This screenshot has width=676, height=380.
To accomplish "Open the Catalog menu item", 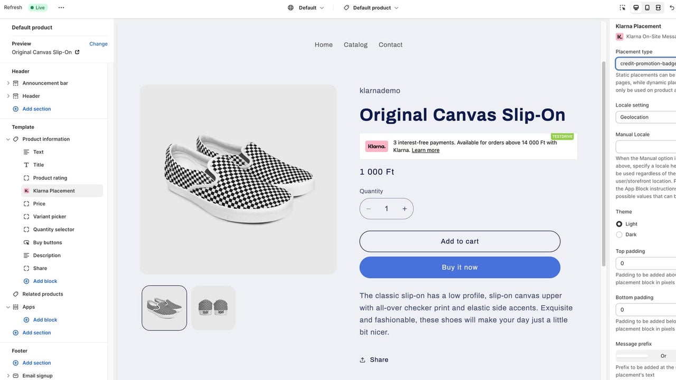I will pos(355,45).
